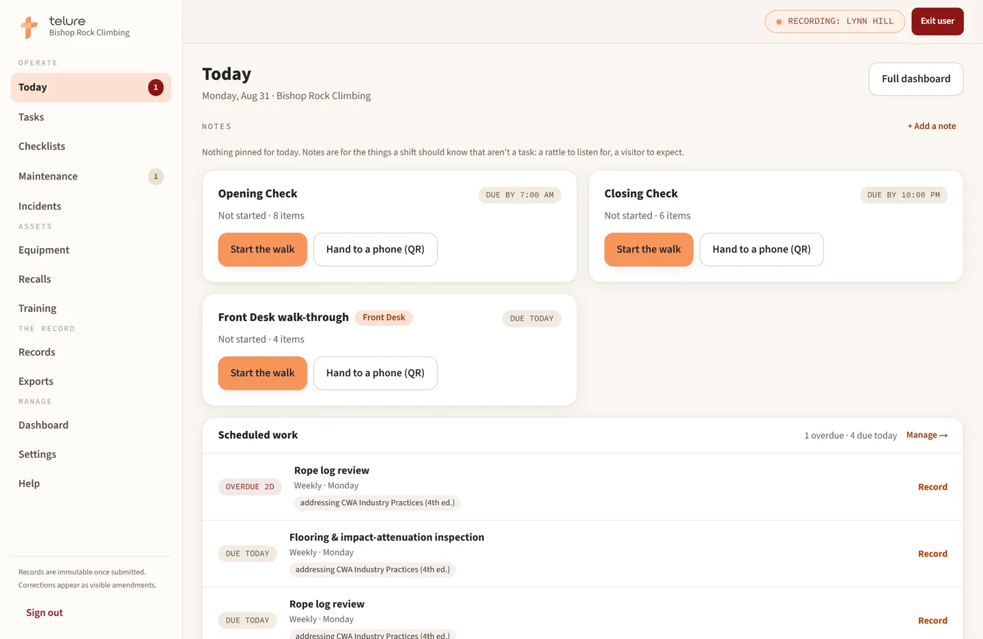The height and width of the screenshot is (639, 983).
Task: Open the Help page
Action: [91, 483]
